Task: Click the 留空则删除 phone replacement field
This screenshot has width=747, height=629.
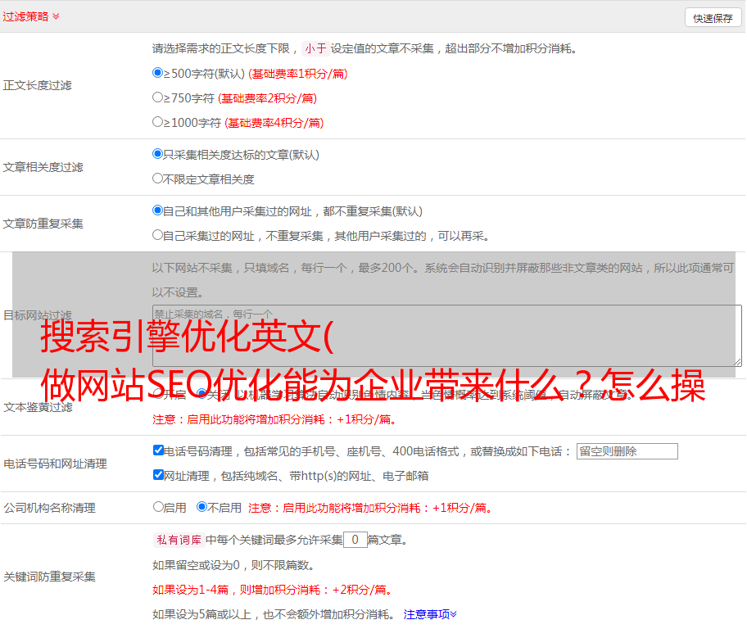Action: coord(627,451)
